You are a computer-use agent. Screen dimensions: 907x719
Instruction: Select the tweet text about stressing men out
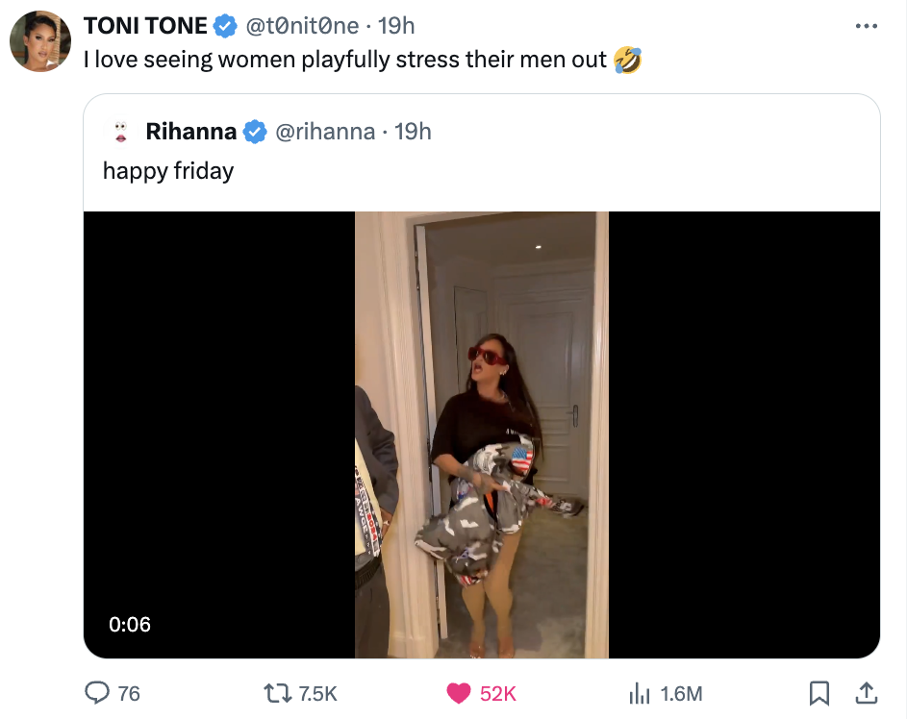tap(356, 59)
